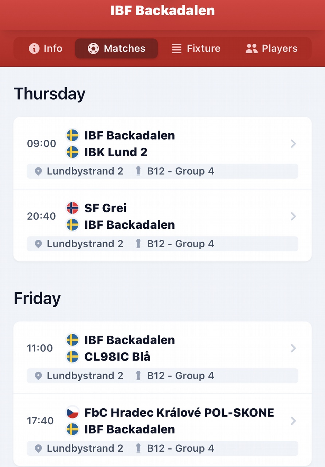325x467 pixels.
Task: Click B12 - Group 4 label in 11:00 match
Action: (x=181, y=376)
